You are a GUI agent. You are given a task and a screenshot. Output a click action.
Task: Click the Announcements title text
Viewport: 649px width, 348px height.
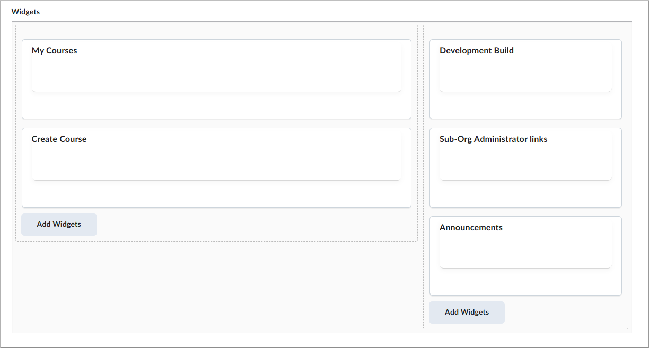click(x=471, y=227)
